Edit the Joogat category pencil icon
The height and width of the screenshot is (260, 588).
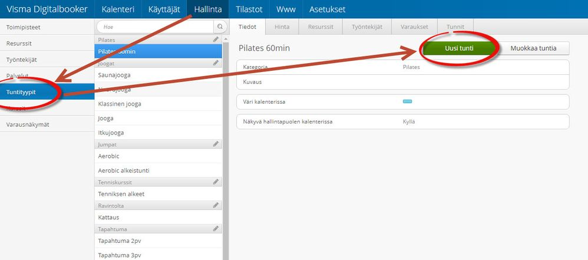216,63
